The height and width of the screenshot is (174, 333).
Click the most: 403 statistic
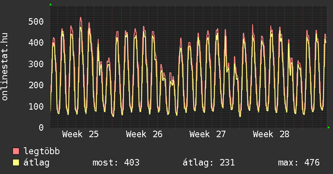tap(116, 163)
